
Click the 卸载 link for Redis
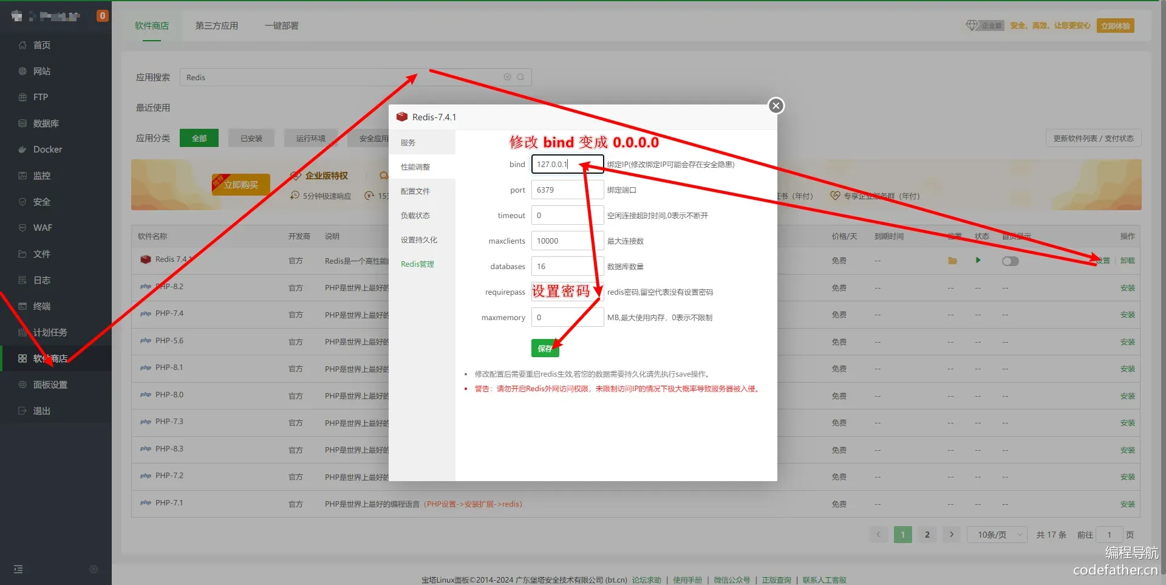[1127, 261]
